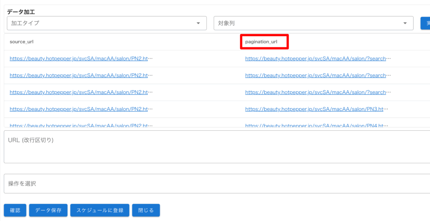This screenshot has height=221, width=430.
Task: Close the dialog with 閉じる button
Action: [x=146, y=210]
